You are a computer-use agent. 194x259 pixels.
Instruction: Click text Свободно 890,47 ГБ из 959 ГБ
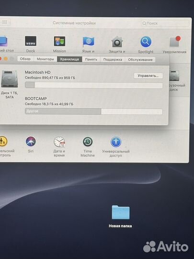click(x=50, y=78)
